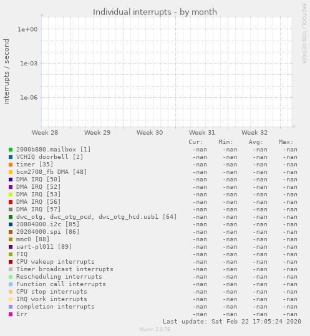Click the CPU wakeup interrupts label

[56, 262]
